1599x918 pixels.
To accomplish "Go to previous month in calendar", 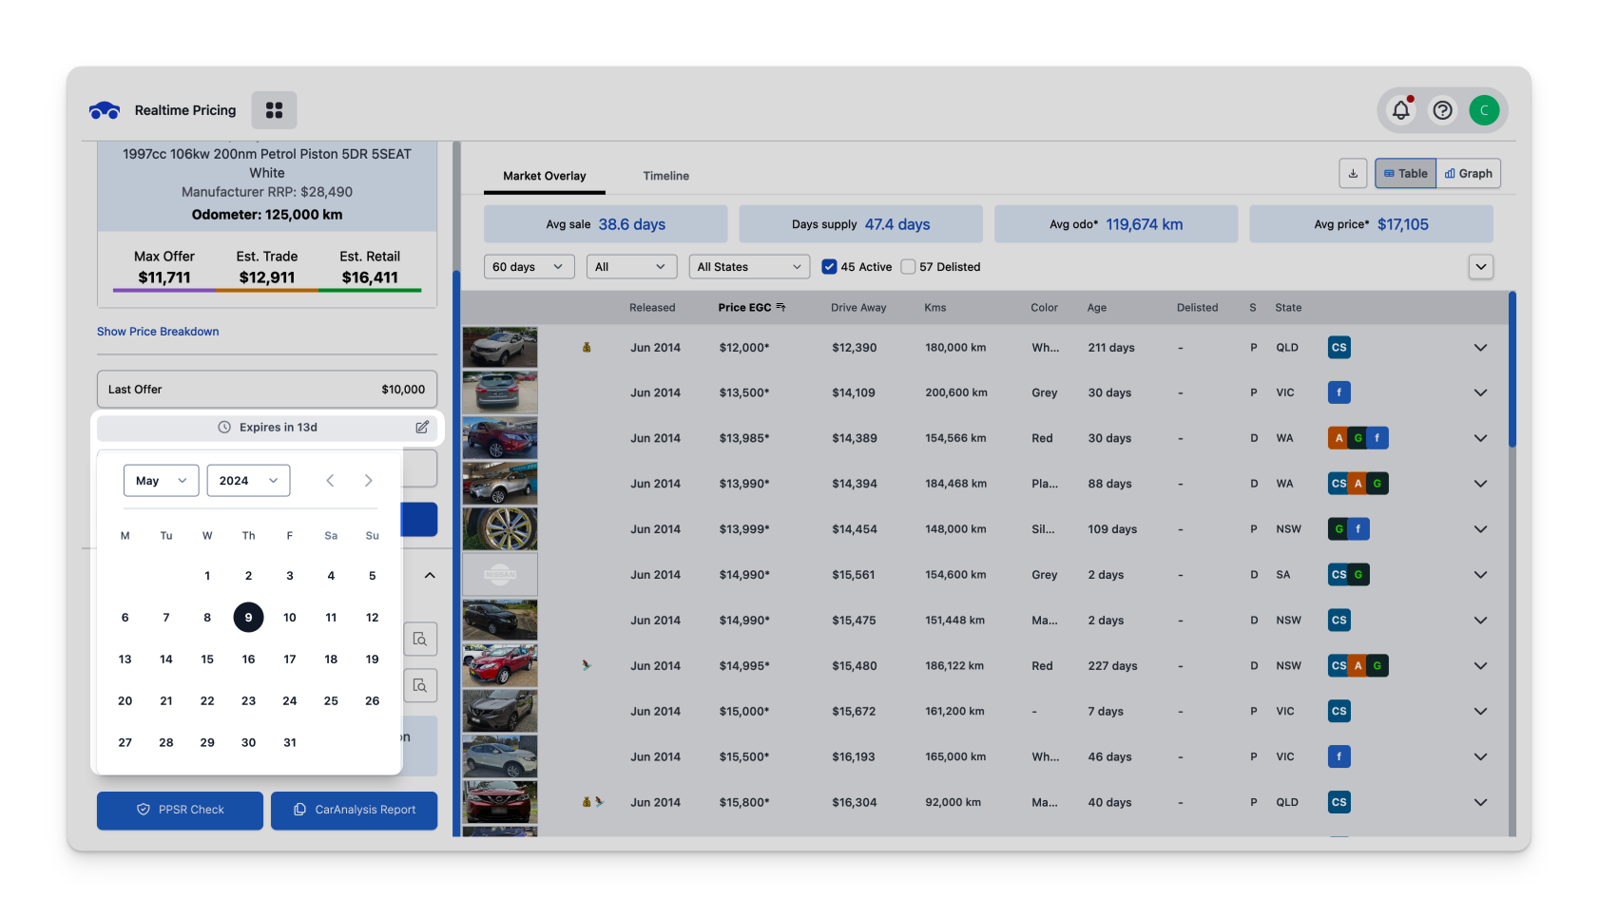I will coord(330,481).
